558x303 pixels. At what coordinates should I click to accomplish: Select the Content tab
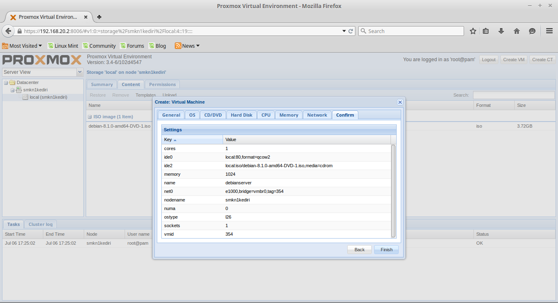click(x=131, y=84)
